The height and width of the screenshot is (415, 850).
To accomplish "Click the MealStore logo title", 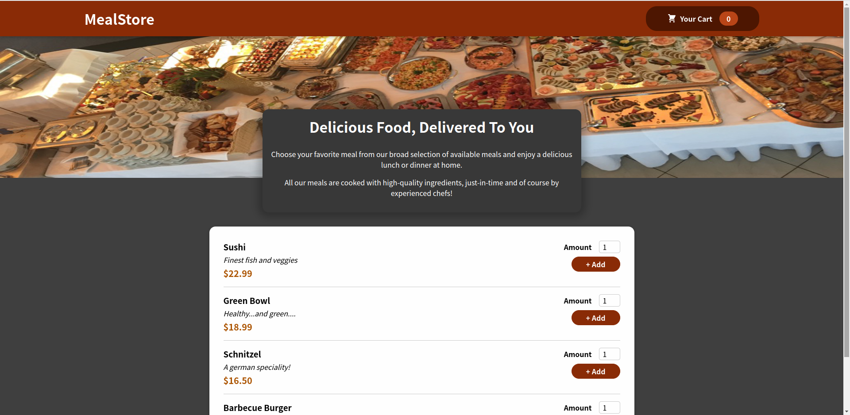I will coord(120,19).
